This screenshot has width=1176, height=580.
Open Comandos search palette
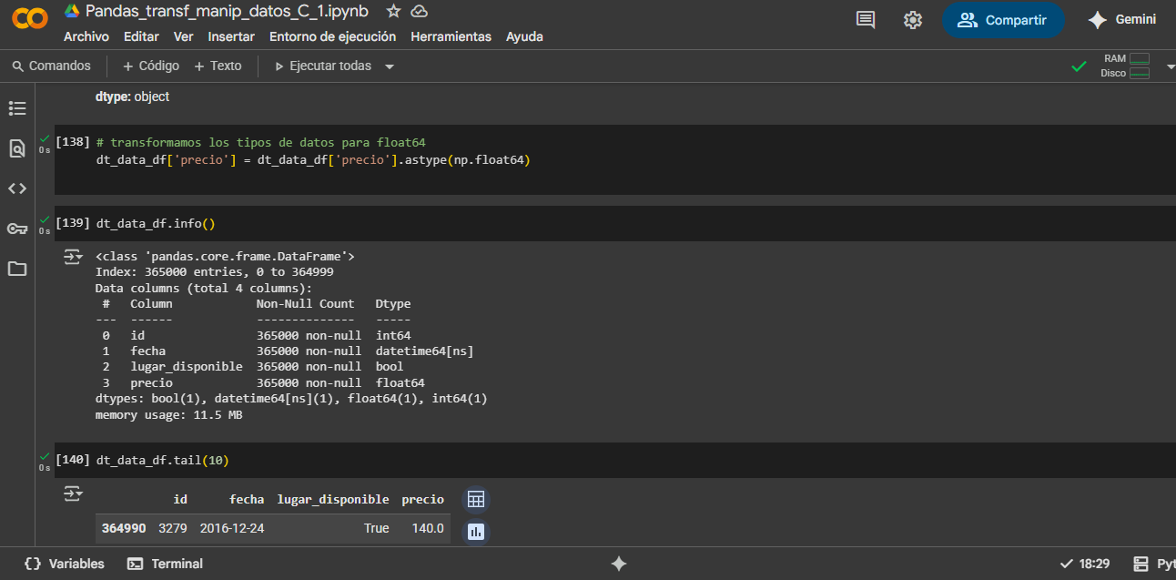[x=52, y=66]
